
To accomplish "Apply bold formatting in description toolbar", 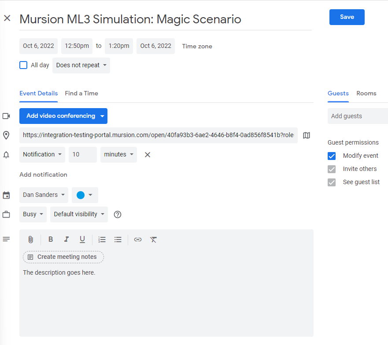I will [51, 240].
